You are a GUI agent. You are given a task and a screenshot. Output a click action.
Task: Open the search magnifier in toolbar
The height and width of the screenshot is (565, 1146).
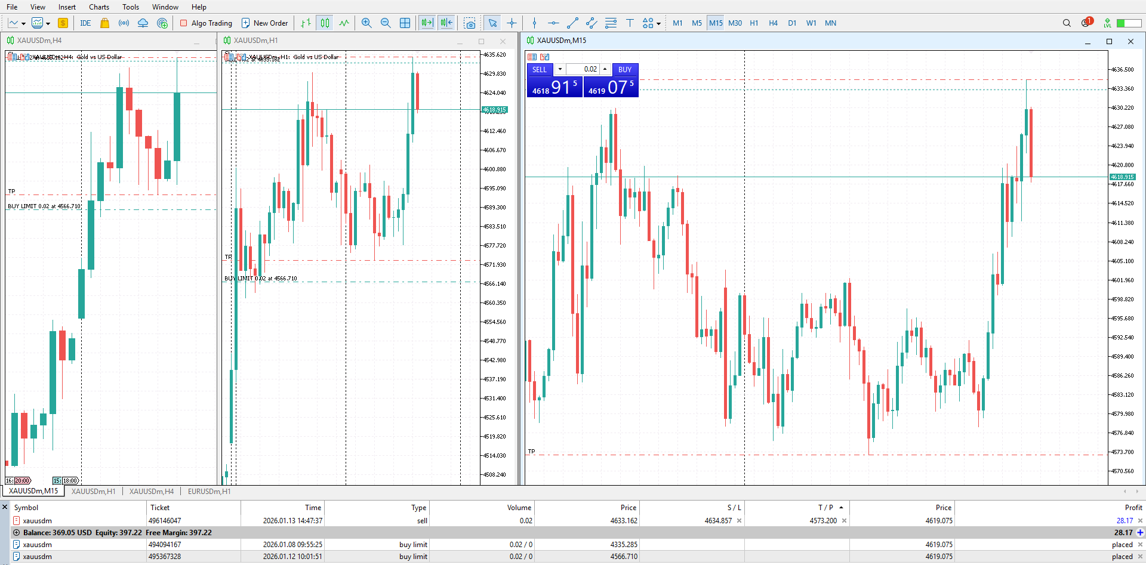click(1067, 23)
